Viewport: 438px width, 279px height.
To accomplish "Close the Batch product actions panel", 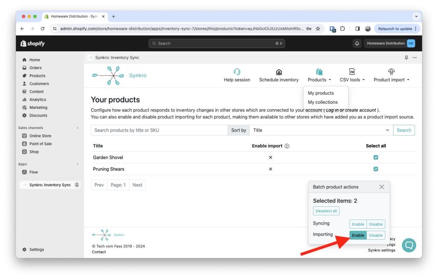I will tap(382, 187).
